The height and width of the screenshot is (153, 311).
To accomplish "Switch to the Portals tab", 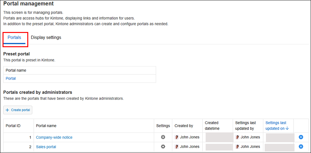I will click(x=14, y=37).
